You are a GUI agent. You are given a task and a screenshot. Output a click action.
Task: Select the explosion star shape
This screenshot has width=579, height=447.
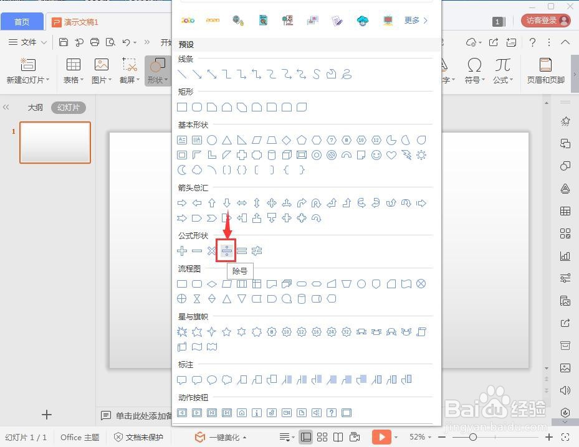click(181, 332)
